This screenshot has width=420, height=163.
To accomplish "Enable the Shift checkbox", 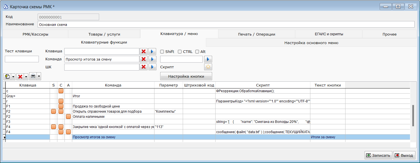I will 162,52.
